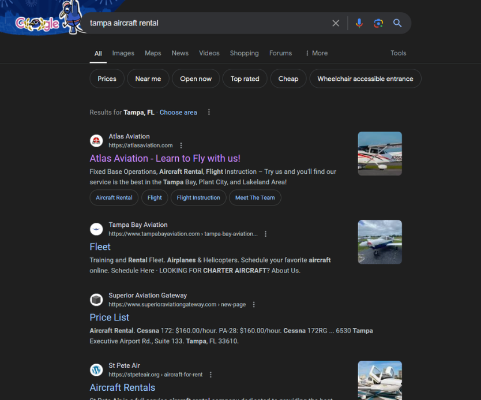Open the Fleet result link
This screenshot has height=400, width=481.
point(100,247)
